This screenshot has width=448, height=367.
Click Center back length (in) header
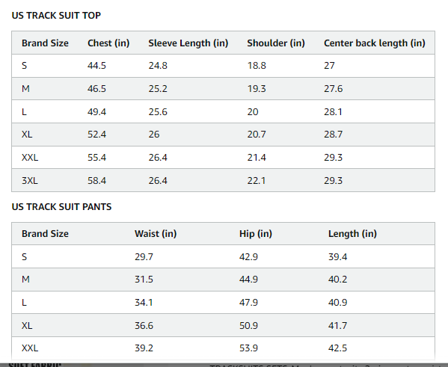pos(375,43)
